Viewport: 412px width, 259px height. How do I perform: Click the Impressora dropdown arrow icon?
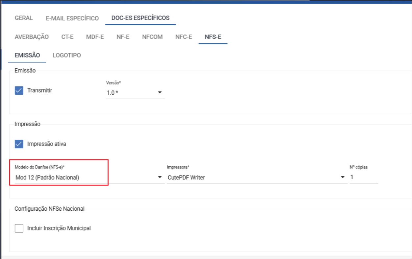click(x=343, y=177)
